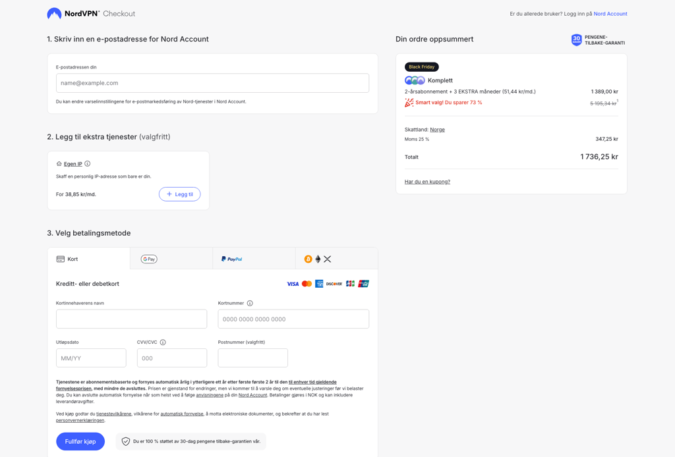This screenshot has height=457, width=675.
Task: Open the Nord Account login link
Action: coord(610,14)
